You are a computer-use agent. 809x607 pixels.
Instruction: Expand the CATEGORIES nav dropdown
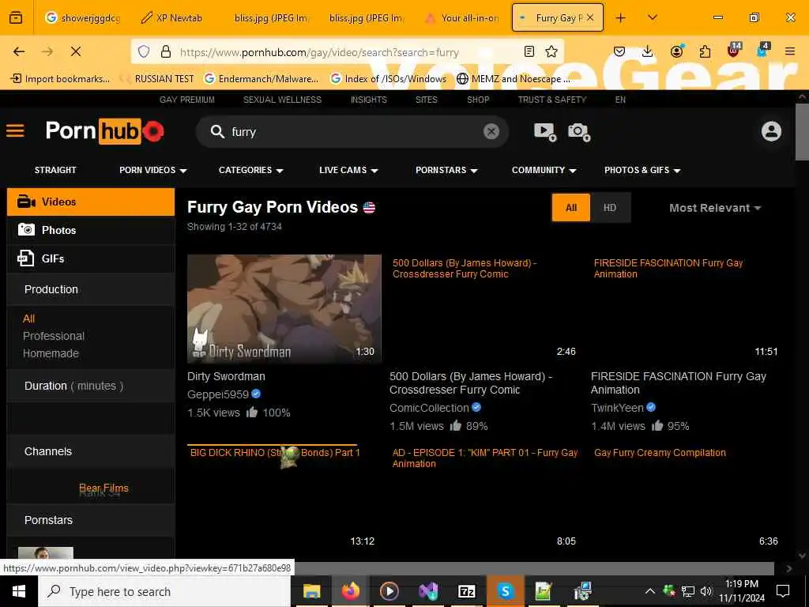pos(251,171)
